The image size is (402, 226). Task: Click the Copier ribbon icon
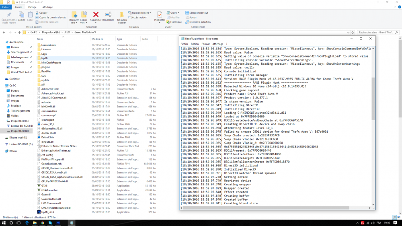(x=21, y=15)
